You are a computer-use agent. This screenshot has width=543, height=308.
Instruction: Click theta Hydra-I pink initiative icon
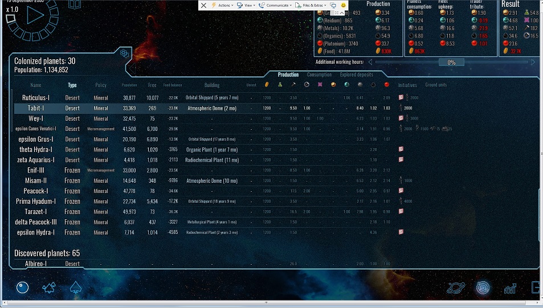(401, 149)
